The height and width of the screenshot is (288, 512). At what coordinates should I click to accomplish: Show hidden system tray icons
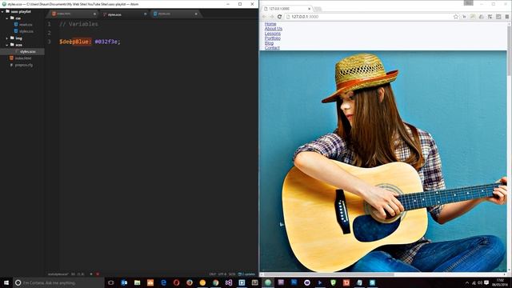[467, 282]
